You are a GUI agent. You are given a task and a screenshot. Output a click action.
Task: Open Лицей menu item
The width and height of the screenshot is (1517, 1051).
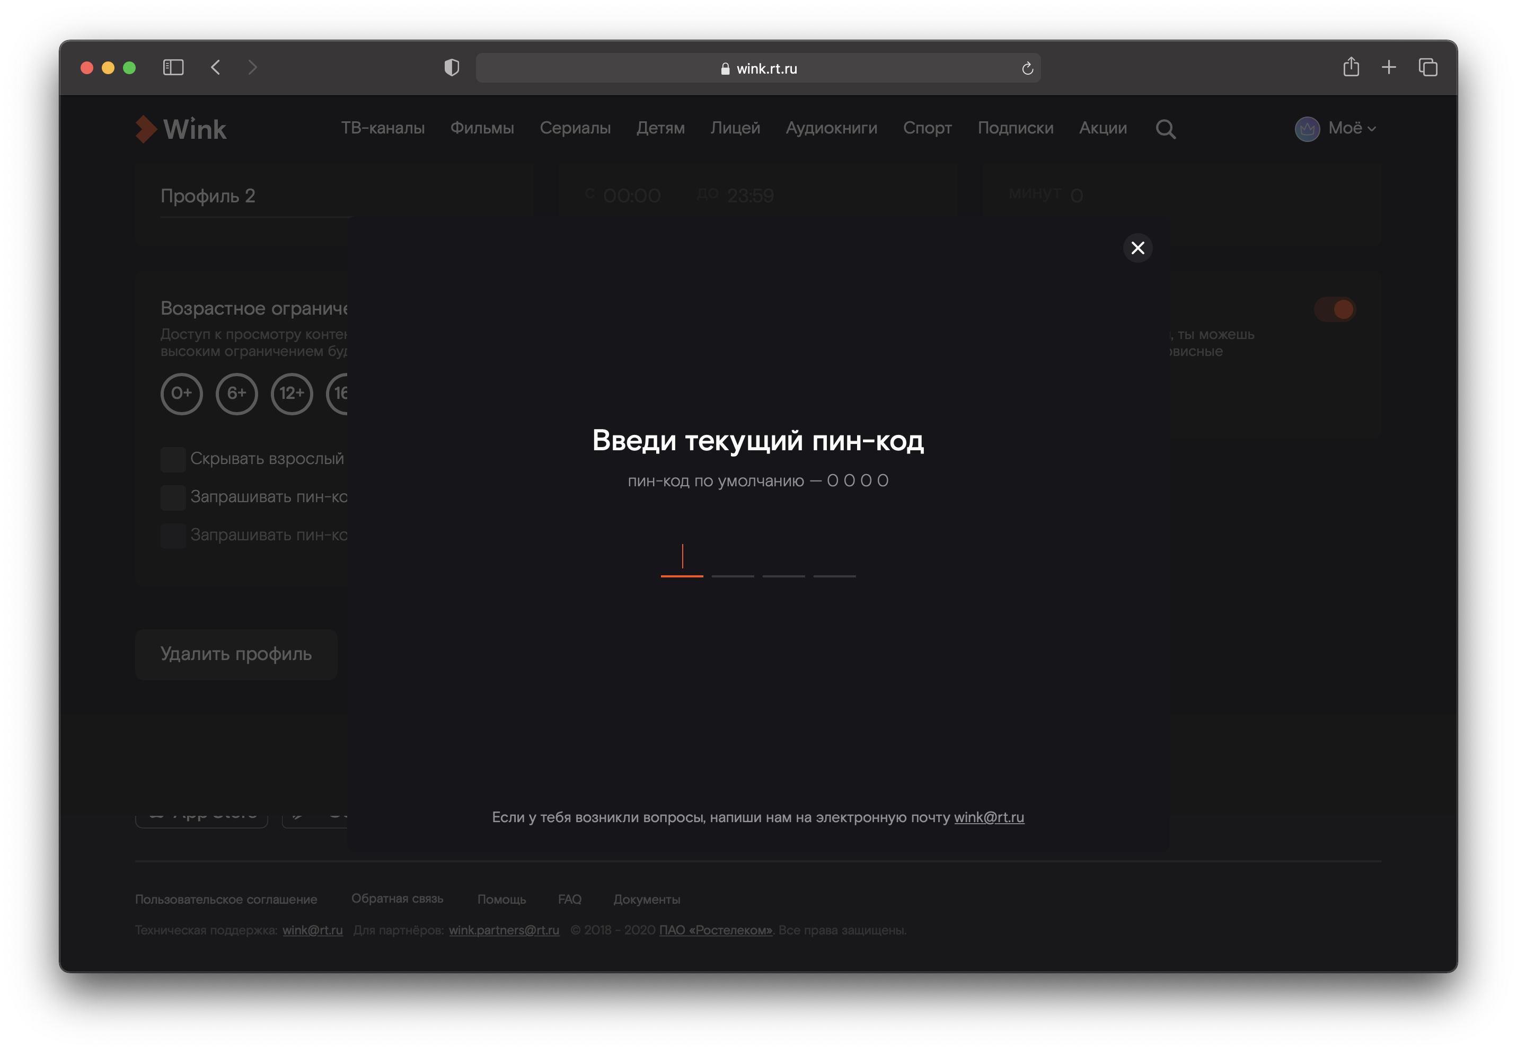tap(735, 128)
